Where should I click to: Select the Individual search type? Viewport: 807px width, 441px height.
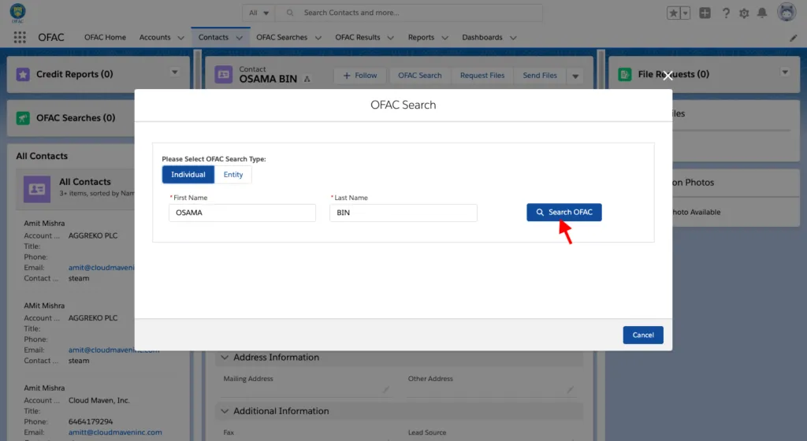[x=188, y=175]
